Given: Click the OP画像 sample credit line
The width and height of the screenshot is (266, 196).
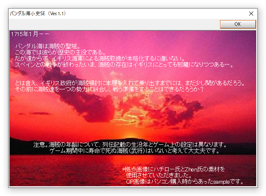Looking at the screenshot, I should coord(185,181).
